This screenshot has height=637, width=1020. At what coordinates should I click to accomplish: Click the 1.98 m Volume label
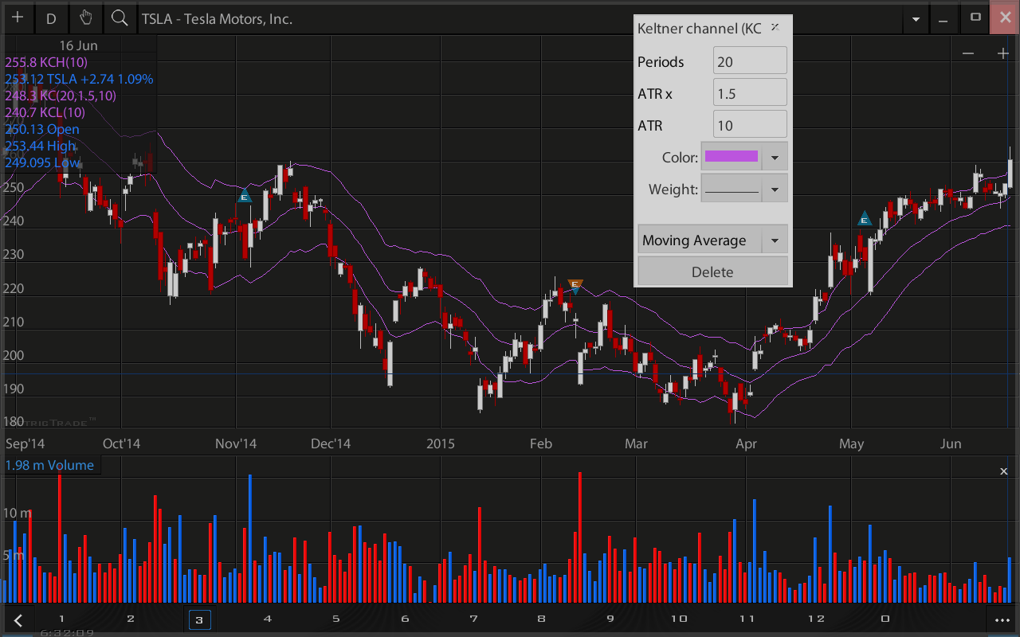coord(49,465)
